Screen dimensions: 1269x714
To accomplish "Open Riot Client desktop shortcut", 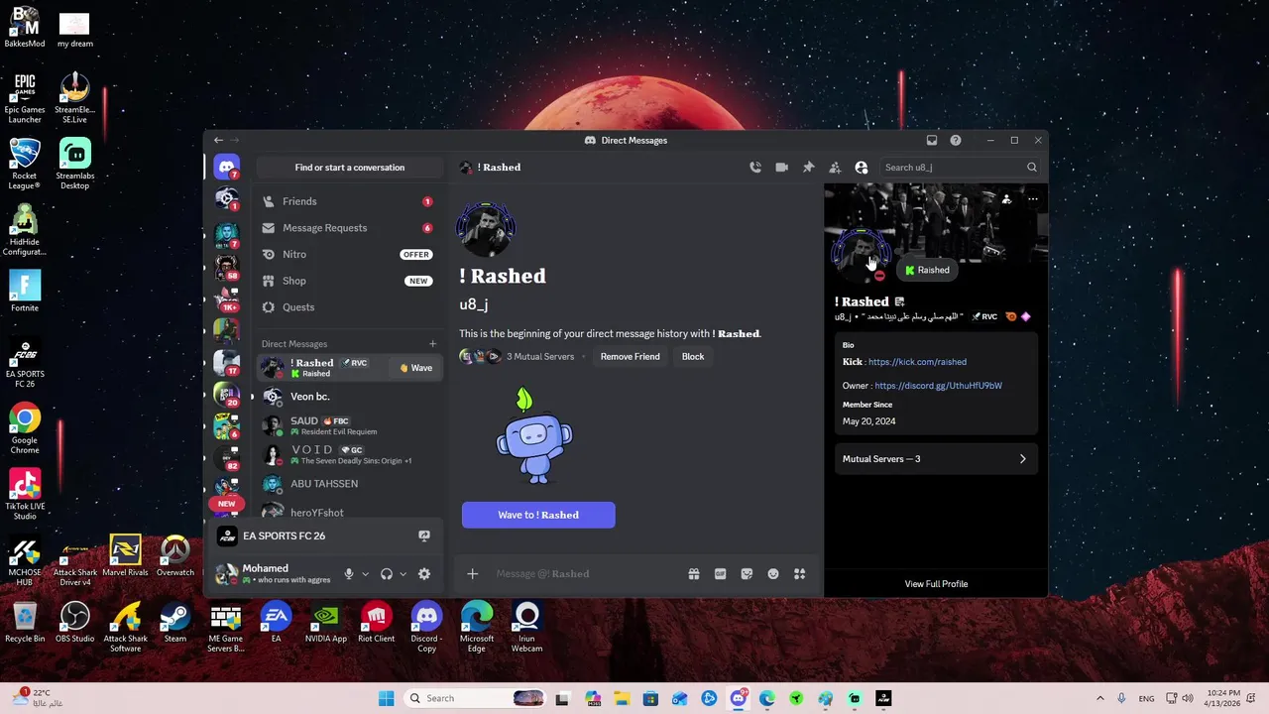I will (376, 623).
